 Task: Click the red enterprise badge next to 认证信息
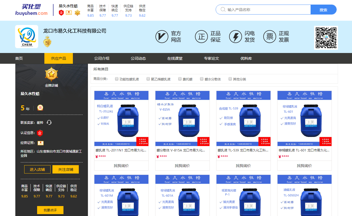coord(40,133)
